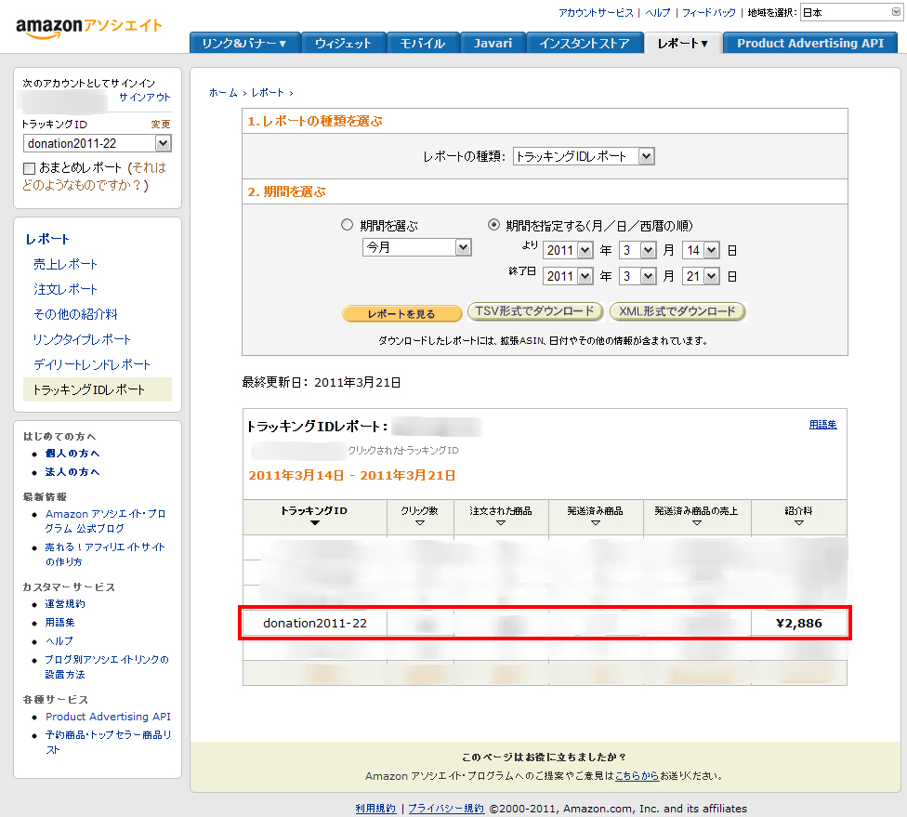Screen dimensions: 907x817
Task: Open the レポートの種類 dropdown
Action: (x=584, y=156)
